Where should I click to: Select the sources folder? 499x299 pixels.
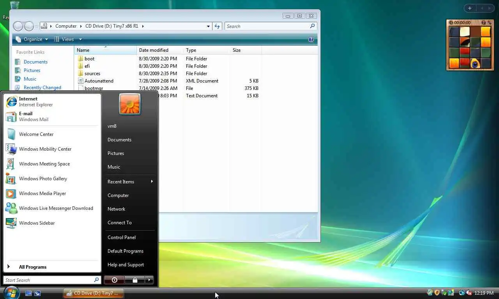click(x=92, y=74)
